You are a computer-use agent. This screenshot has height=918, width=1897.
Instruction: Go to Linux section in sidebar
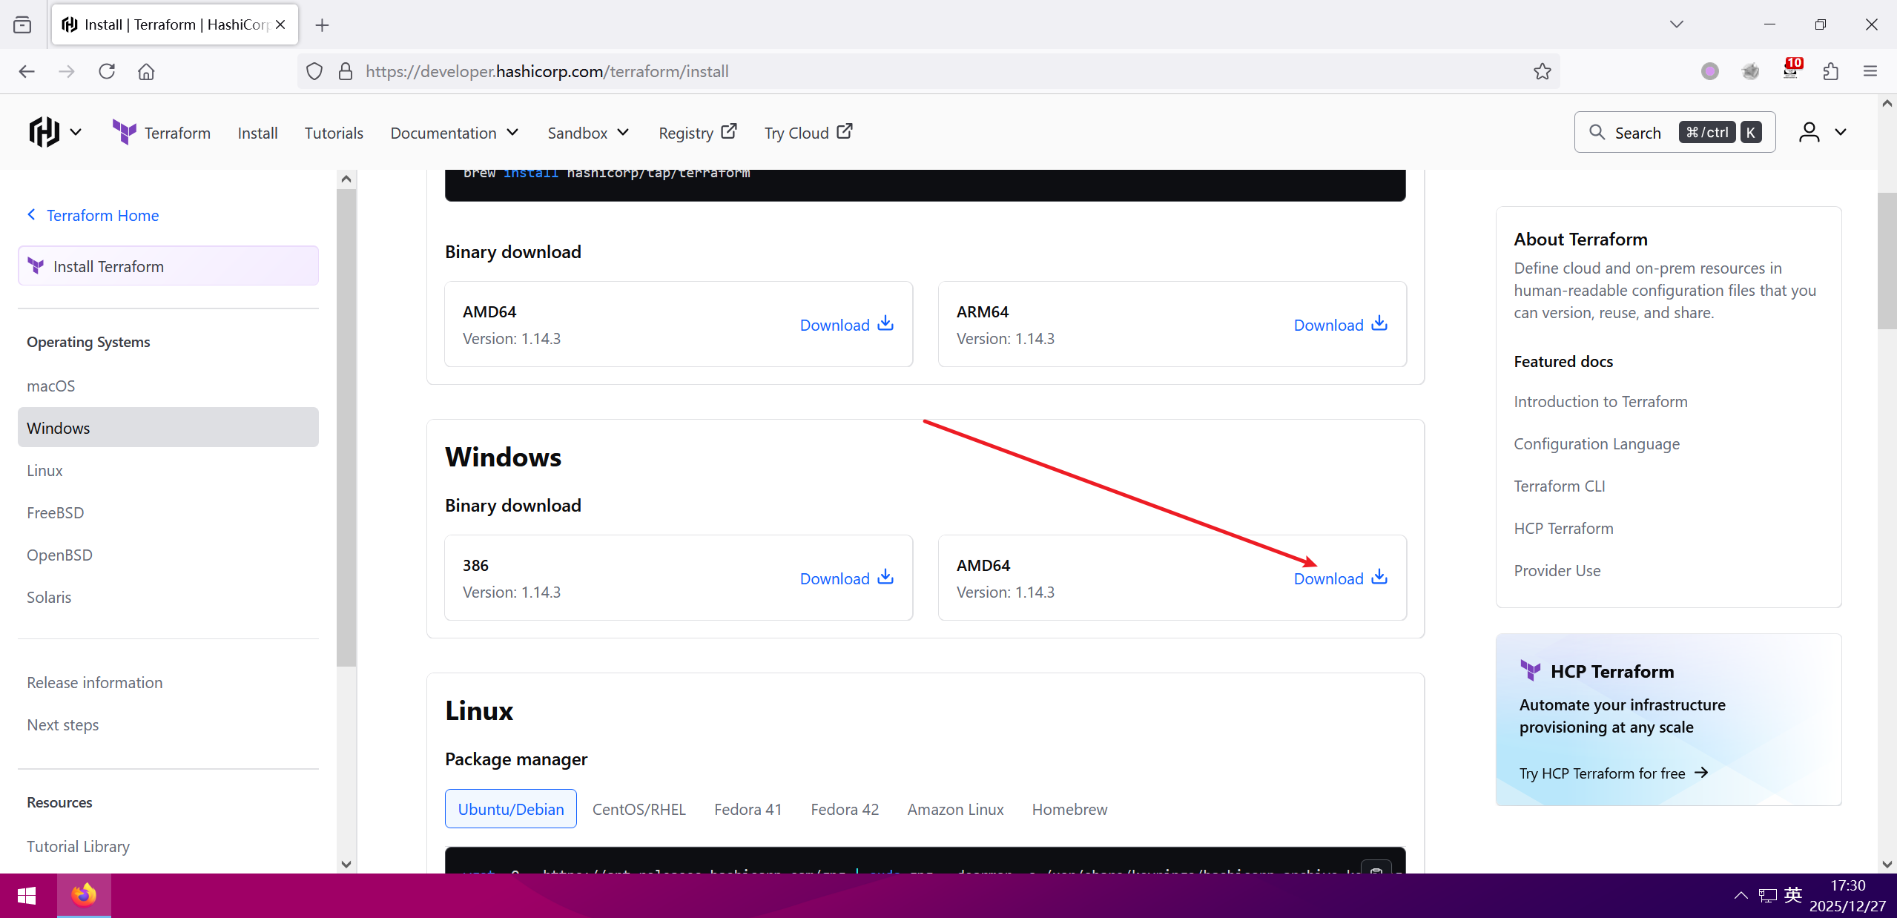[44, 470]
